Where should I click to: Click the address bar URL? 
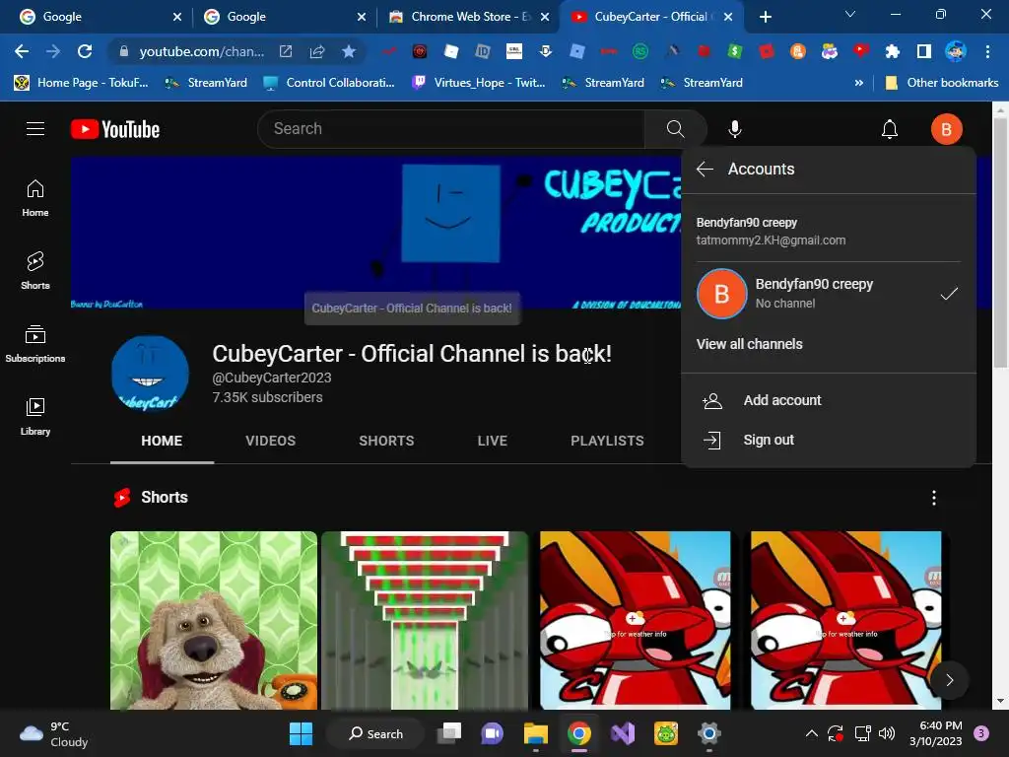(x=201, y=51)
